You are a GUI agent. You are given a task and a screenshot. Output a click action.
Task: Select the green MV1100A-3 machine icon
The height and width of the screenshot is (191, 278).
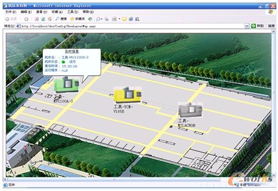66,84
